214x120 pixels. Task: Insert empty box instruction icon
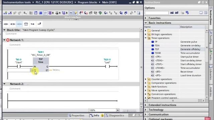click(26, 24)
